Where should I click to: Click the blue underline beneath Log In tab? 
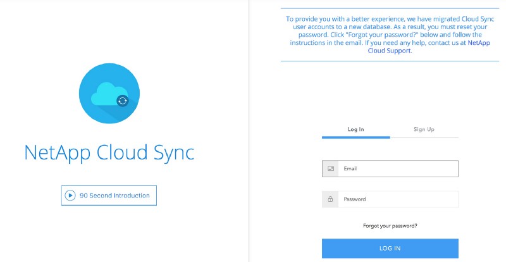click(x=355, y=137)
